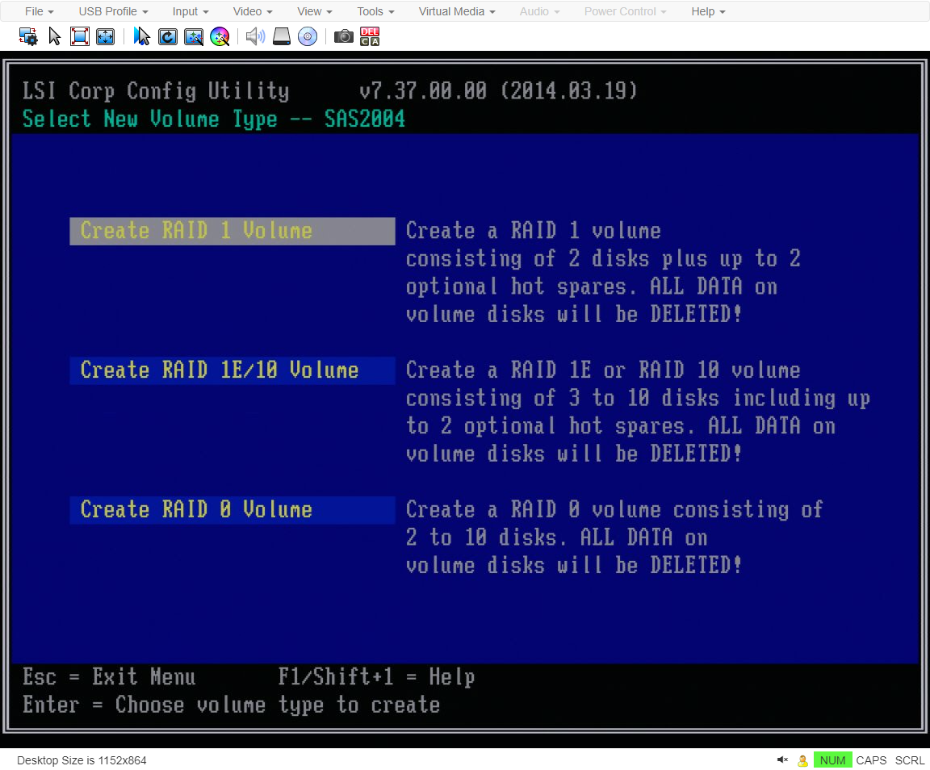Toggle the SCRL lock indicator

point(909,760)
